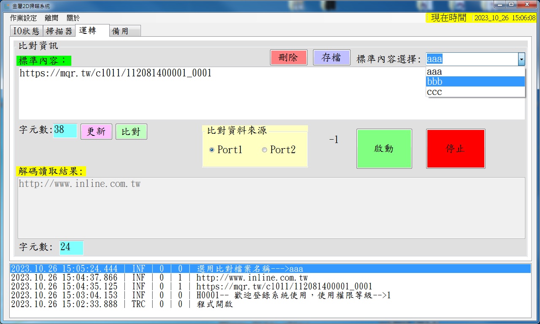Click the 標準內容選擇: label
This screenshot has width=540, height=324.
[389, 59]
